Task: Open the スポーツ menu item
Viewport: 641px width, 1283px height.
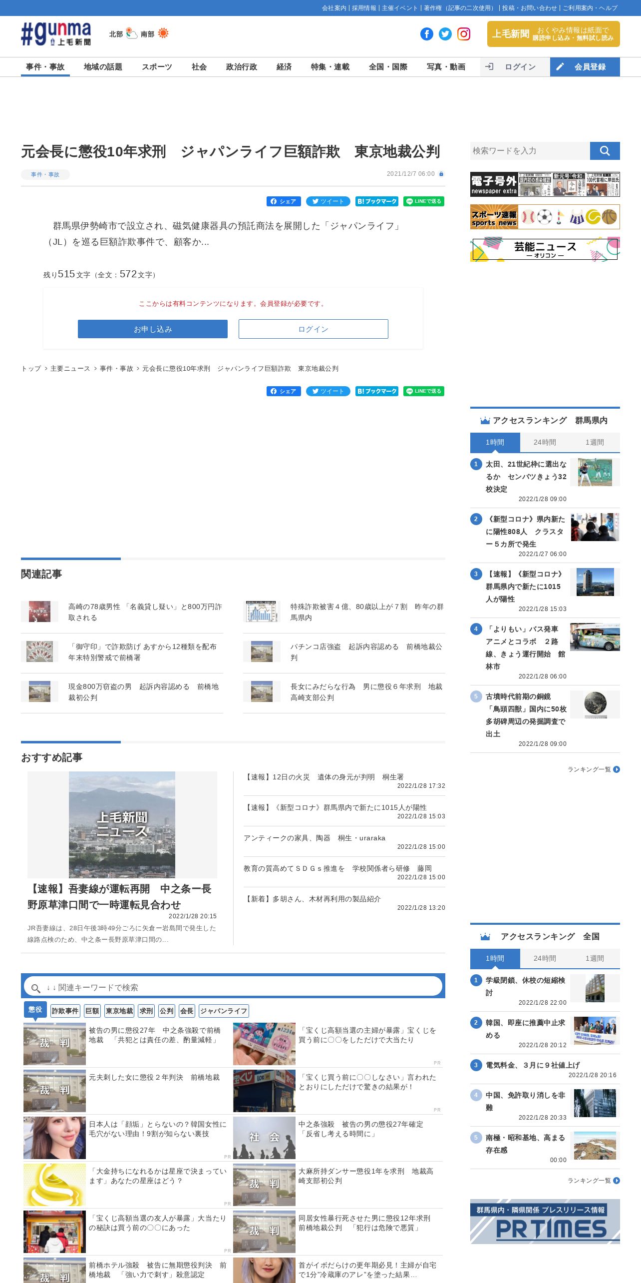Action: pos(157,67)
